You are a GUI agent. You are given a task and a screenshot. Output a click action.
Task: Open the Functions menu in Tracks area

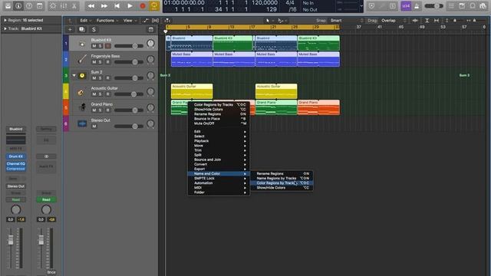pyautogui.click(x=107, y=21)
